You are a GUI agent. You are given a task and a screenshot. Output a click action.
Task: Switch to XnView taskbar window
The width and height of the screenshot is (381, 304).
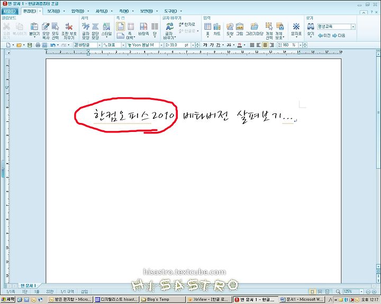tap(208, 300)
